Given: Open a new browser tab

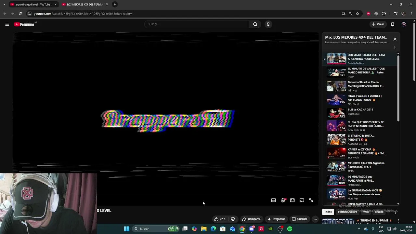Looking at the screenshot, I should (x=115, y=5).
